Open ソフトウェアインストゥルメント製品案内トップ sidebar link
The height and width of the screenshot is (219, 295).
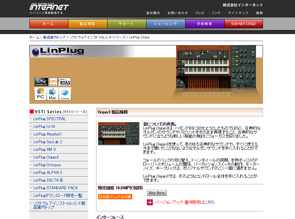[x=59, y=205]
